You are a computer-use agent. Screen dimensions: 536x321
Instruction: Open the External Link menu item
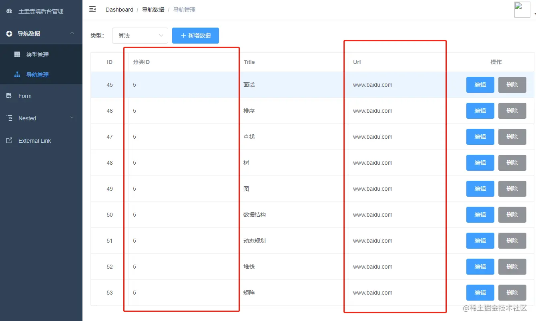[41, 141]
